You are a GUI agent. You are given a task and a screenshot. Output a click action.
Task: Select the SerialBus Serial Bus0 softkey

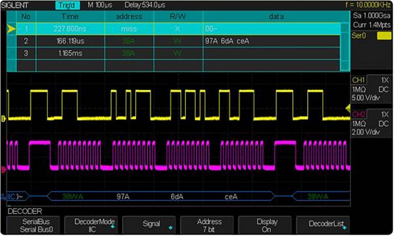click(x=33, y=226)
